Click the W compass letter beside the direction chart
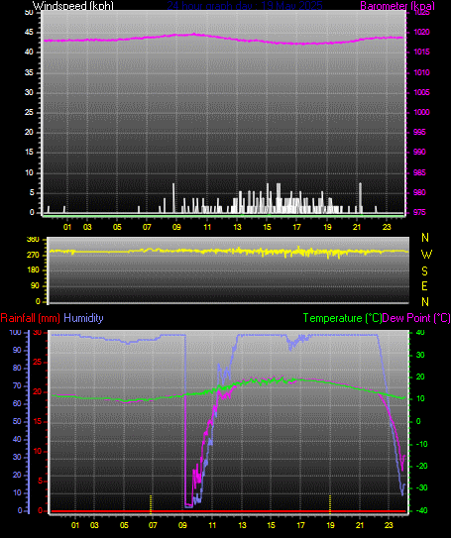The width and height of the screenshot is (451, 538). pyautogui.click(x=426, y=255)
